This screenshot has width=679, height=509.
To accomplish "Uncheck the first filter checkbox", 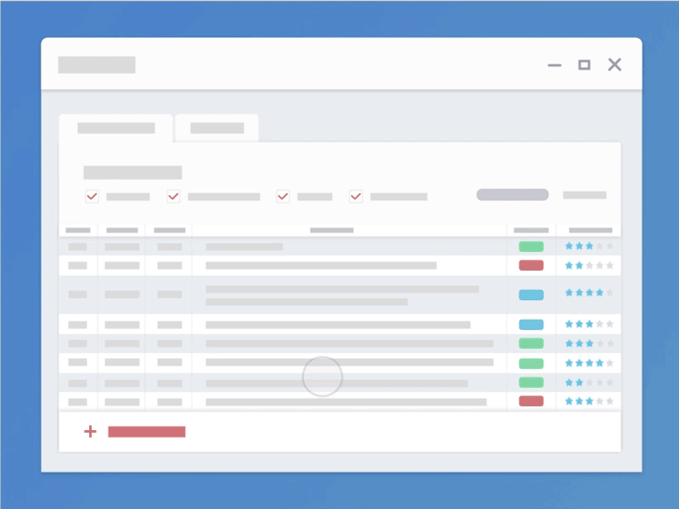I will pos(92,196).
